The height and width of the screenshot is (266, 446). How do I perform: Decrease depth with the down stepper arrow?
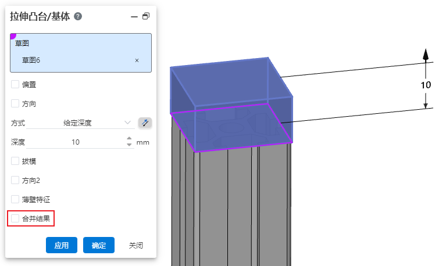click(x=129, y=145)
